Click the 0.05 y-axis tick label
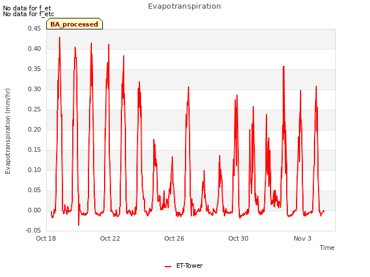Screen dimensions: 370x277 click(34, 190)
